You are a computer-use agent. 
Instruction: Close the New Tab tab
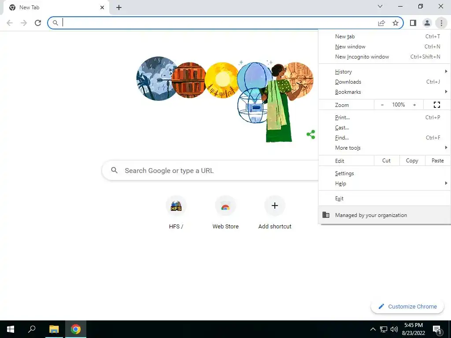point(102,7)
